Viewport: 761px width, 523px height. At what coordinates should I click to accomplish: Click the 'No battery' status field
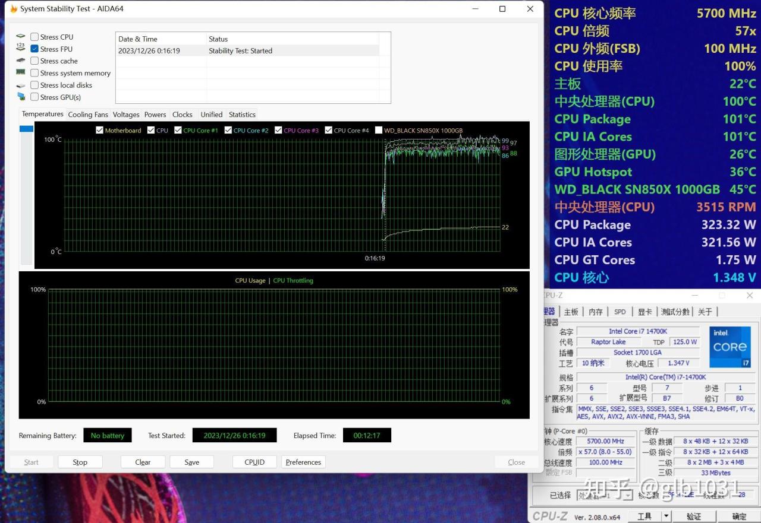[108, 435]
